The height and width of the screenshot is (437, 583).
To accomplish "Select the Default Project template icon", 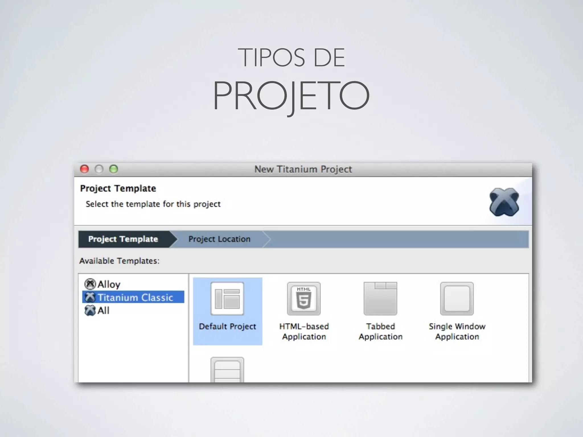I will point(227,298).
